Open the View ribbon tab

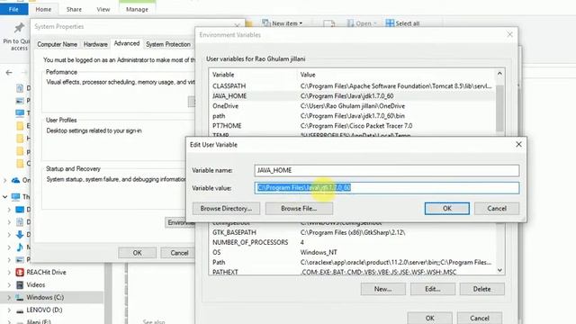point(103,9)
